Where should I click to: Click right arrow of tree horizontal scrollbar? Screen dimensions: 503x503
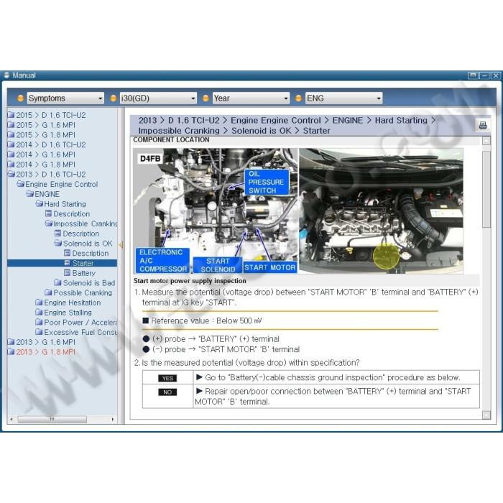click(113, 419)
